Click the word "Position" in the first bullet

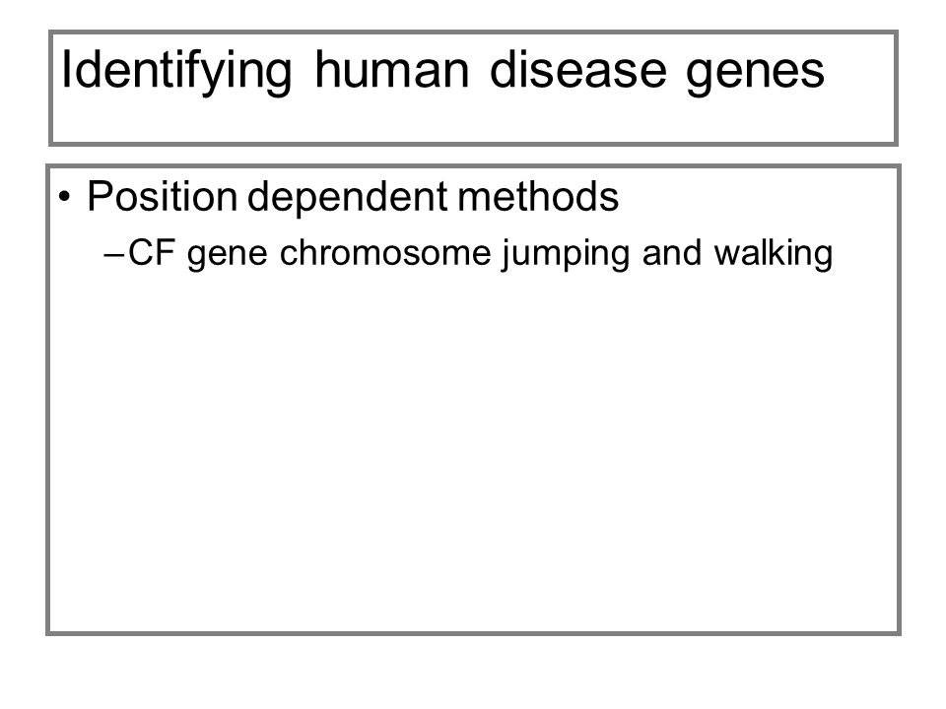coord(163,195)
